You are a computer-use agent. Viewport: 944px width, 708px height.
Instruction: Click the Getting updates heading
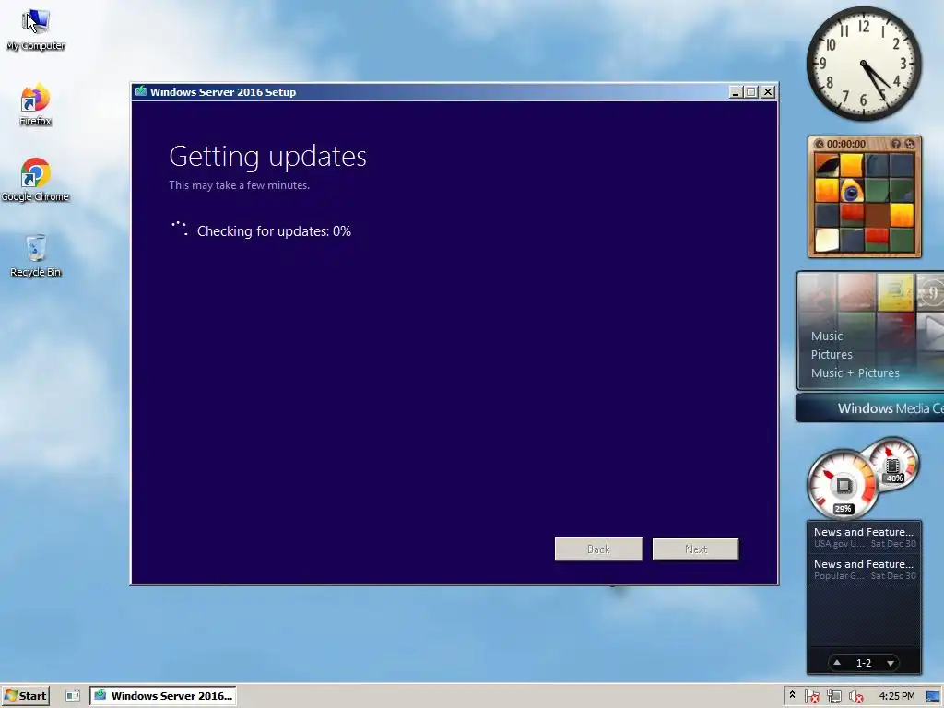click(267, 157)
